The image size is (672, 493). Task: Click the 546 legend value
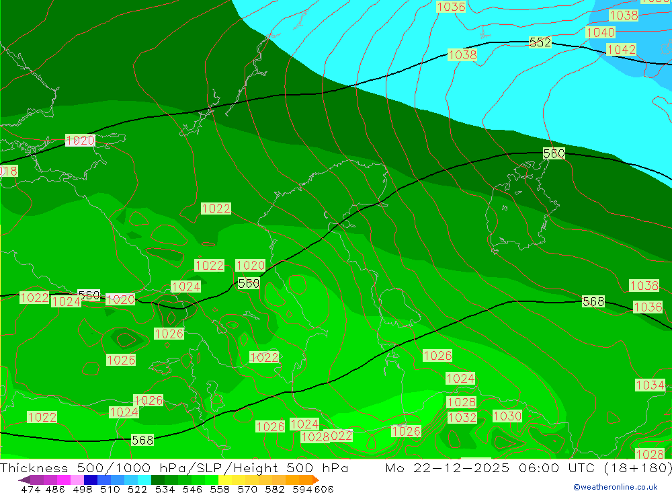pos(192,489)
